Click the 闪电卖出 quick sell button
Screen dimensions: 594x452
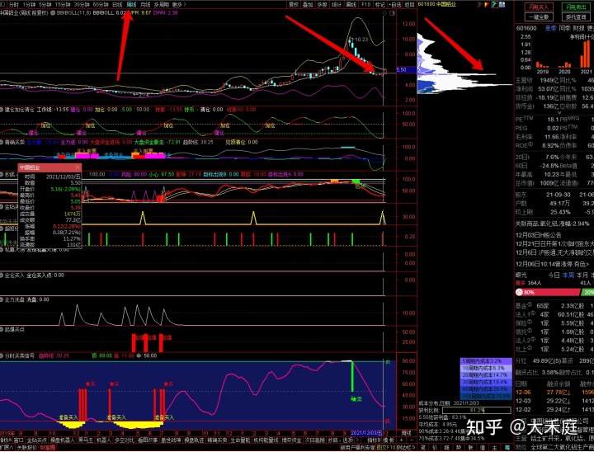576,7
